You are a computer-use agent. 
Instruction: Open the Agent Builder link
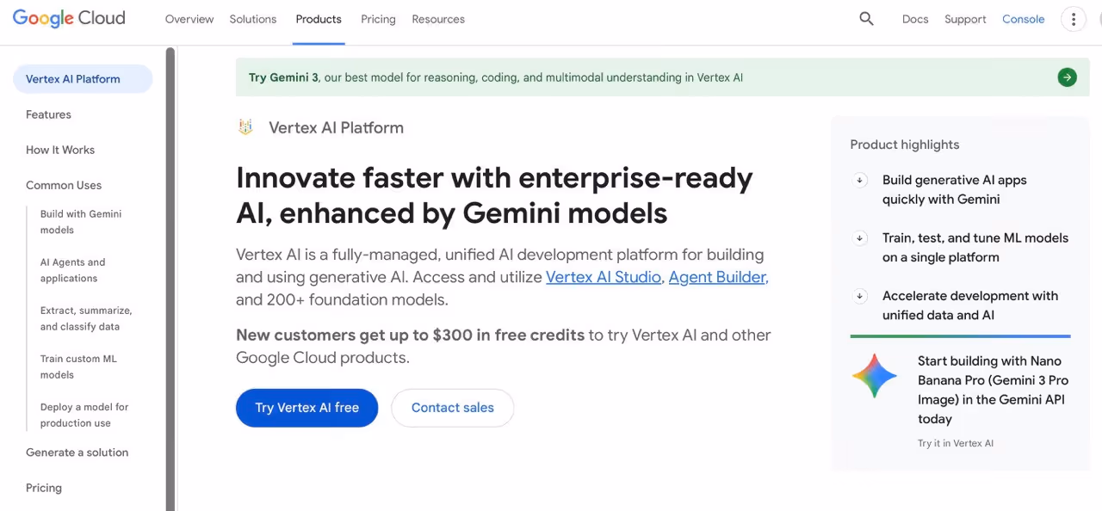pos(717,277)
